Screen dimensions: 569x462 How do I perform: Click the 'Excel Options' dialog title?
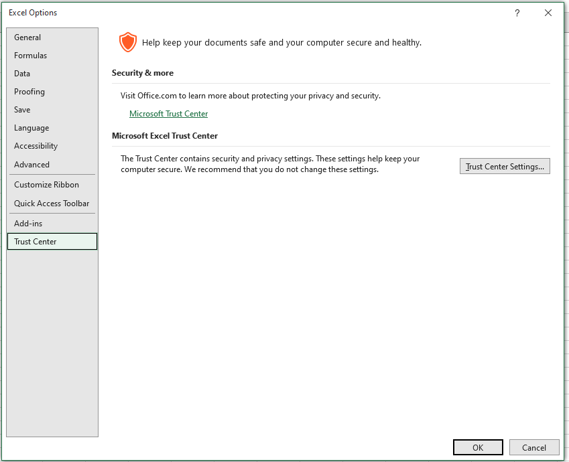pyautogui.click(x=33, y=13)
